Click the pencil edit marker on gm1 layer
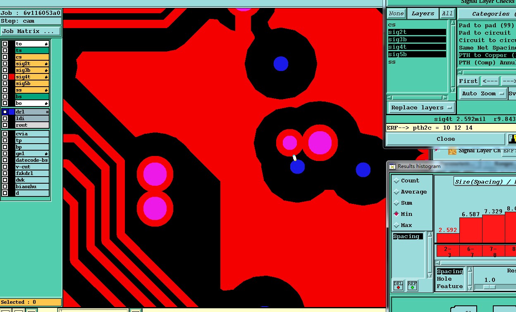 46,154
